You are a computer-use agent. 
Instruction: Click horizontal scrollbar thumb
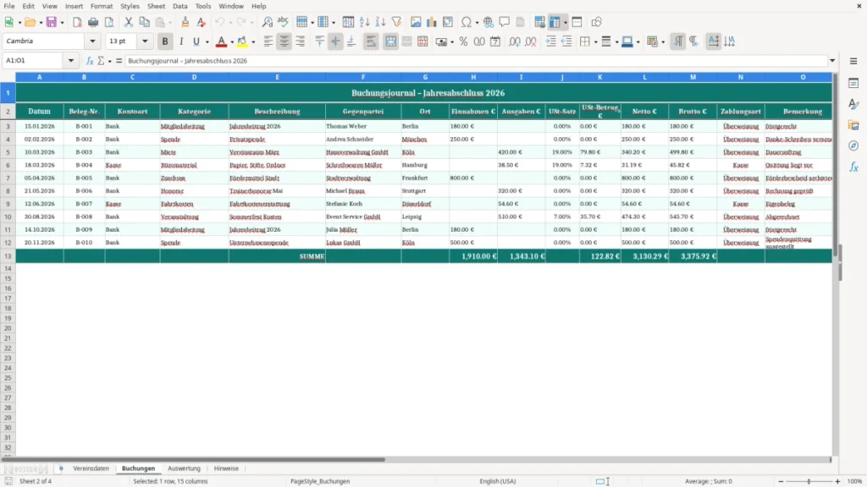click(x=194, y=459)
